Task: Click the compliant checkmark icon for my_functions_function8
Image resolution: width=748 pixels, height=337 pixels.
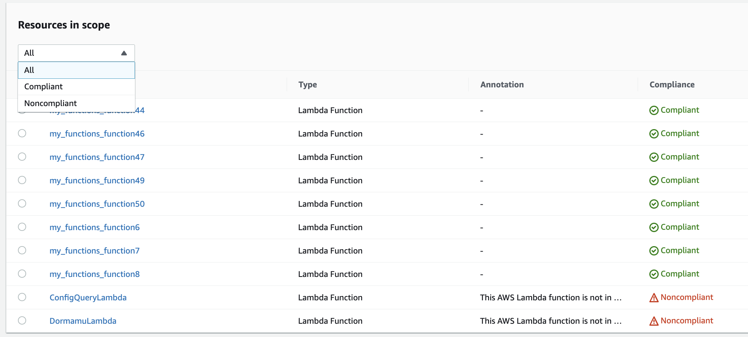Action: click(x=654, y=274)
